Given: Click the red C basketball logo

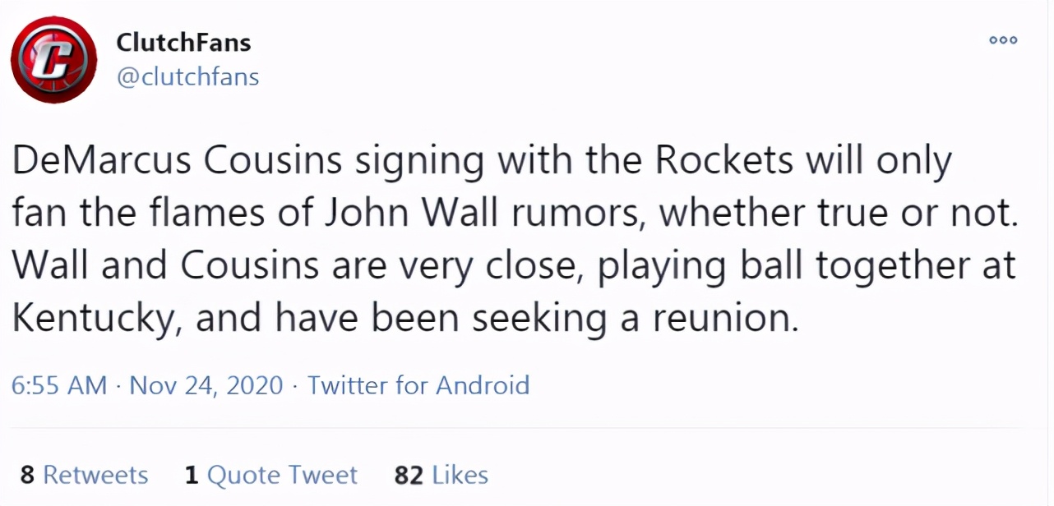Looking at the screenshot, I should (x=54, y=59).
